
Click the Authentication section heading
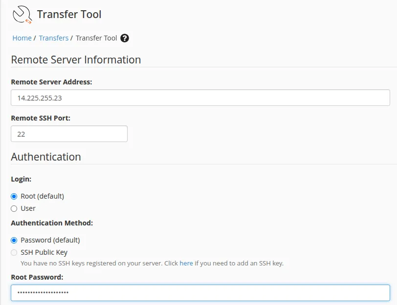click(x=46, y=157)
